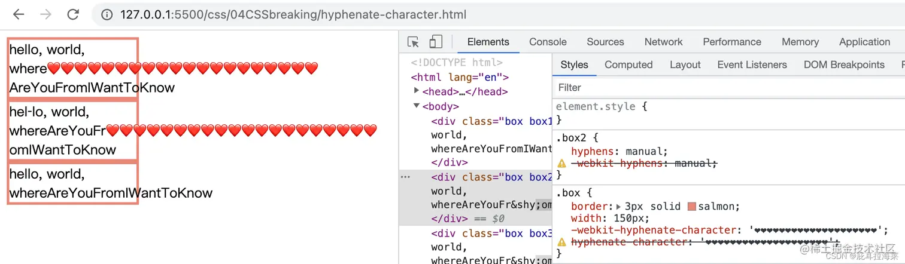Expand the head element node
This screenshot has height=264, width=905.
click(x=417, y=91)
